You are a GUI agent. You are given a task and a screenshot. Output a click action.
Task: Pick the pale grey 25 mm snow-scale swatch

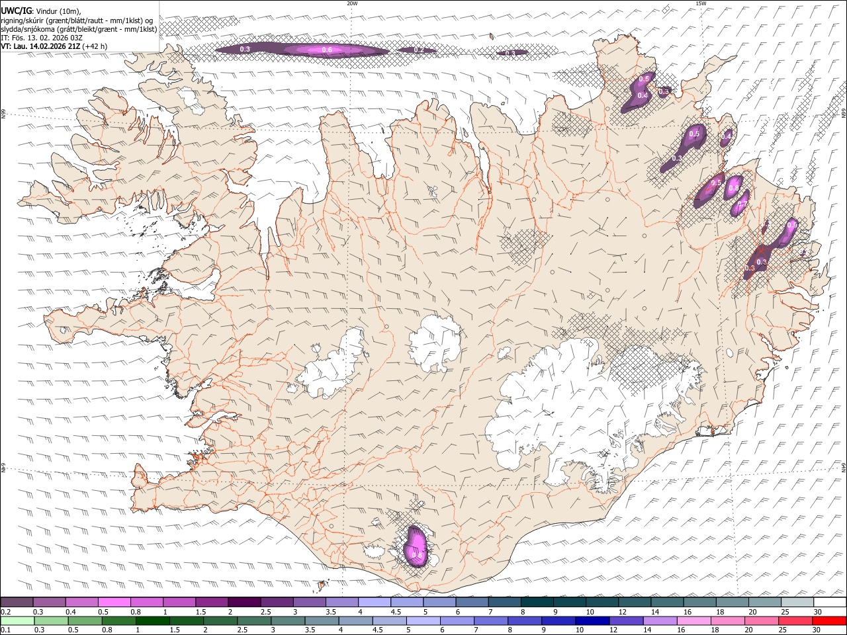(797, 602)
